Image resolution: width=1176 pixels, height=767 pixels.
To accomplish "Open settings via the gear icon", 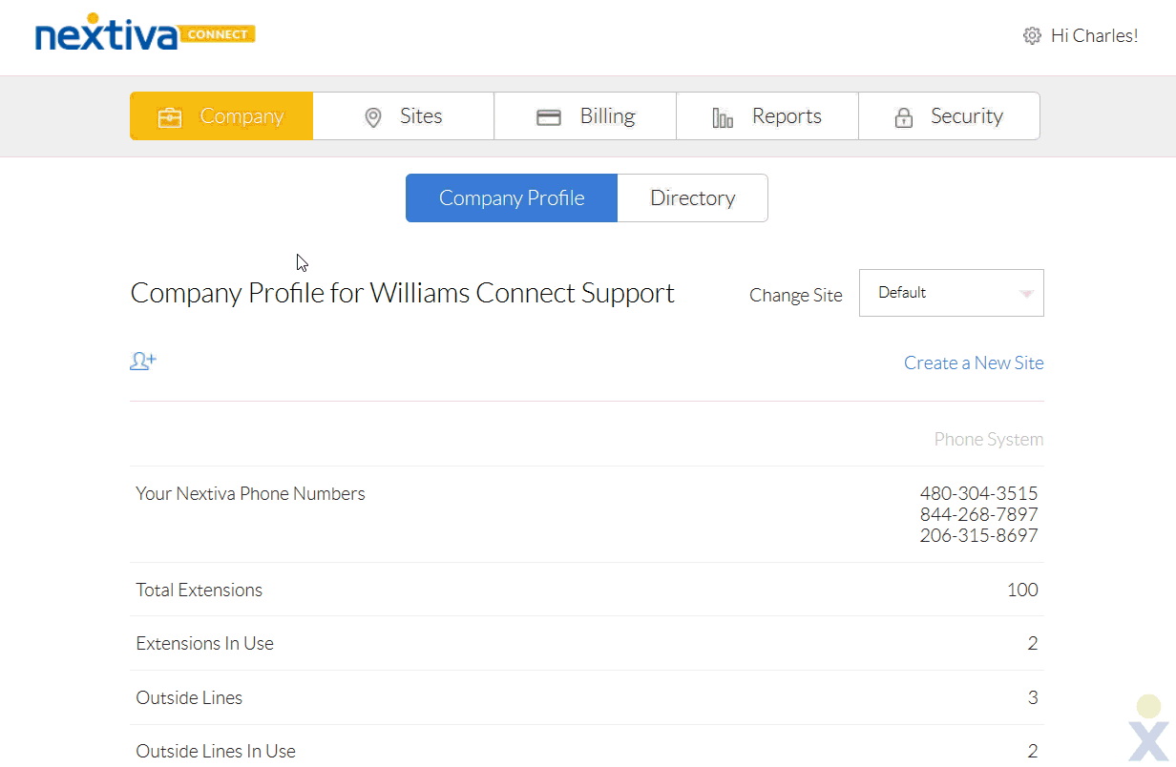I will (1032, 35).
